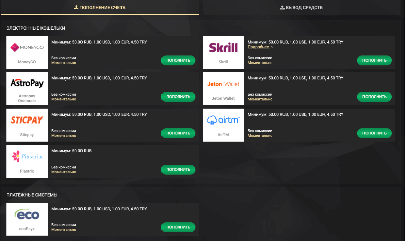
Task: Click Пополнить for Jeton Wallet
Action: pos(374,97)
